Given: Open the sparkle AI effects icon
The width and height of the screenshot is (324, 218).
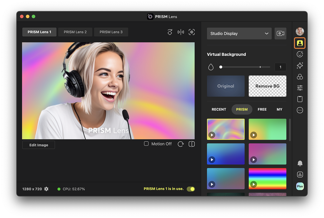Looking at the screenshot, I should 300,66.
